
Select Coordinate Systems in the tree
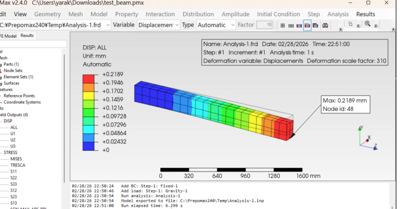point(22,102)
